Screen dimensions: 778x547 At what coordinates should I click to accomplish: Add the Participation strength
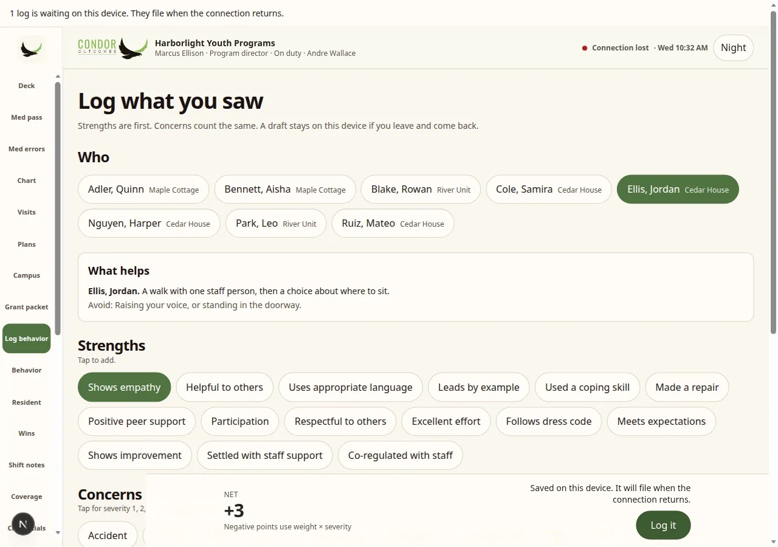pyautogui.click(x=239, y=421)
